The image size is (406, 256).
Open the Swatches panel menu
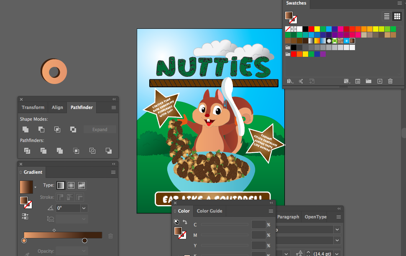[x=400, y=3]
